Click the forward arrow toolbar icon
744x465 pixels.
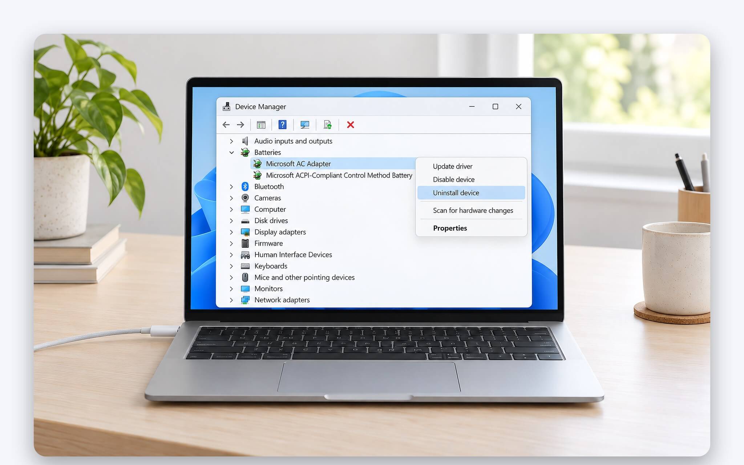pos(240,125)
